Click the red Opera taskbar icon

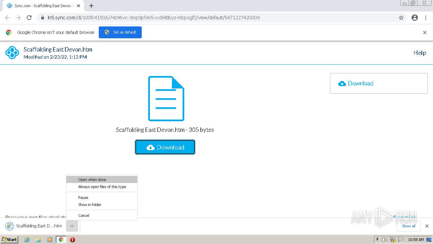(72, 240)
